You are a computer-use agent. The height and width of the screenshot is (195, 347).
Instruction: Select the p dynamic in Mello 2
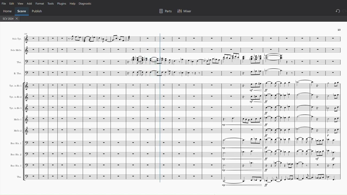[328, 135]
